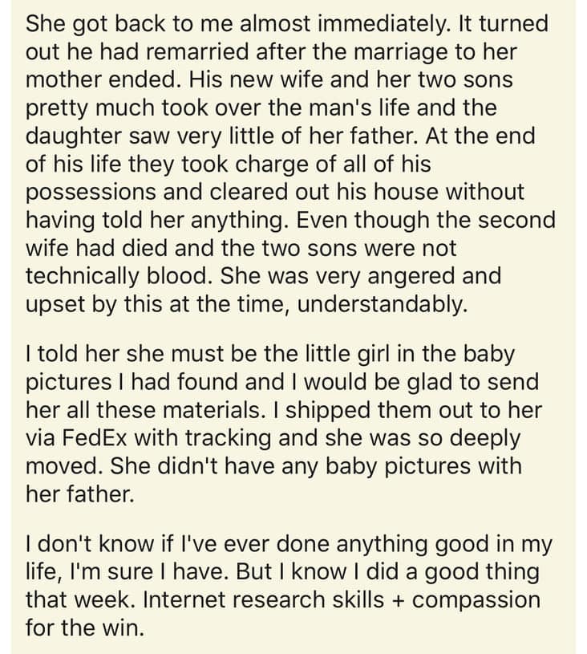Click the final word "win"

pos(123,628)
